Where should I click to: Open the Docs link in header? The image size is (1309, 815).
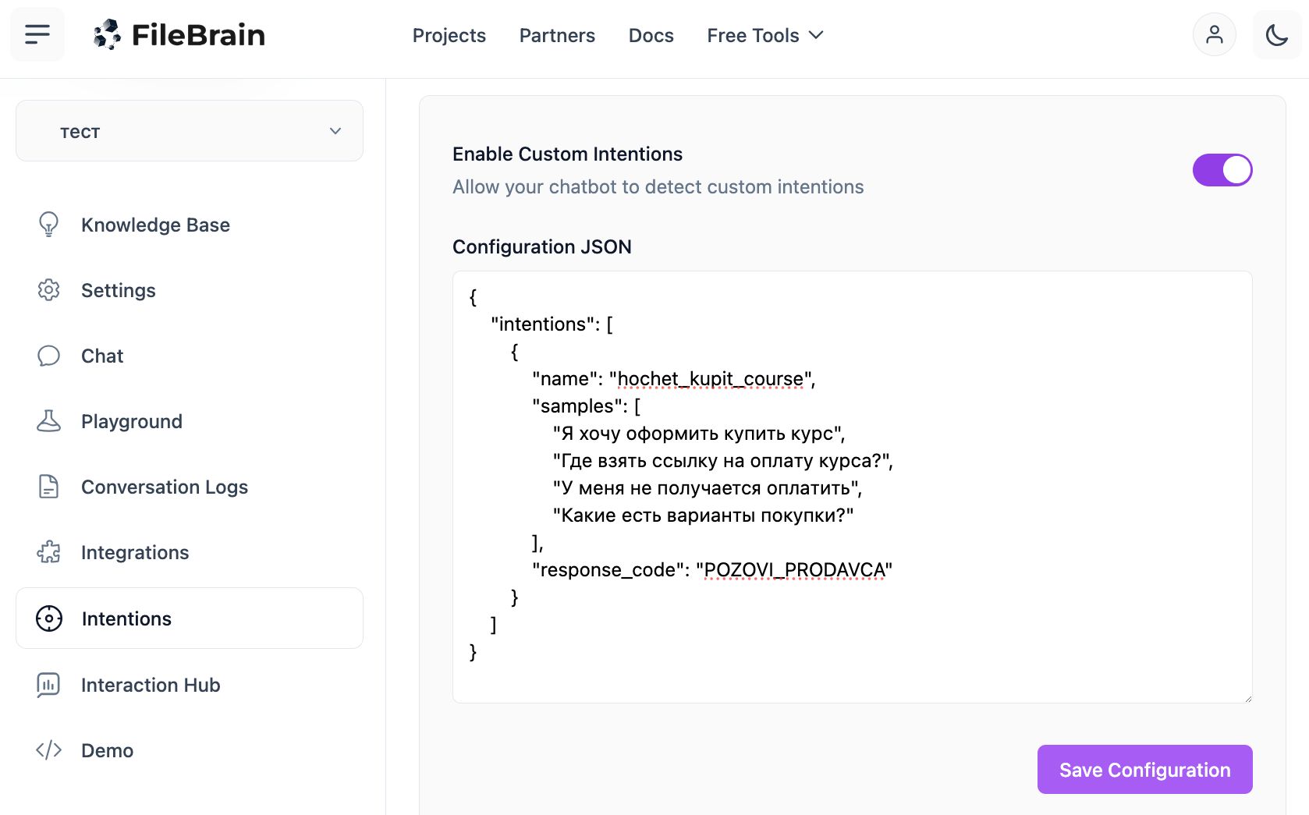tap(651, 36)
